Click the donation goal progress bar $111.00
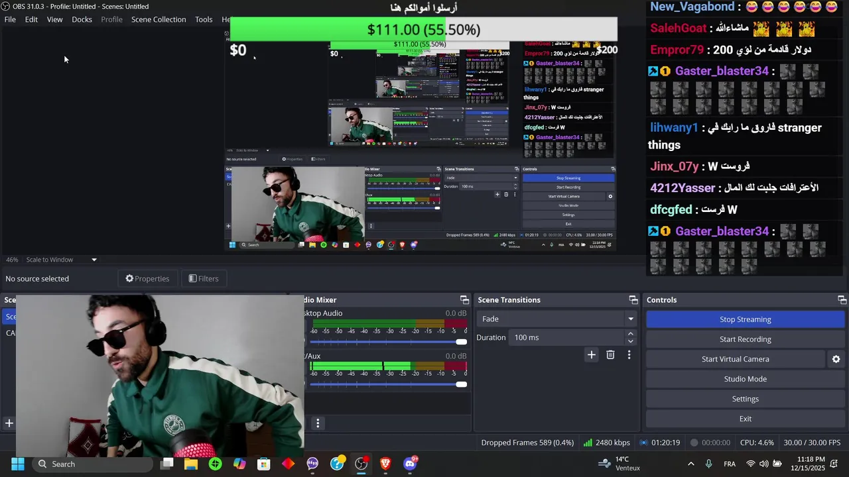The image size is (849, 477). [x=424, y=30]
